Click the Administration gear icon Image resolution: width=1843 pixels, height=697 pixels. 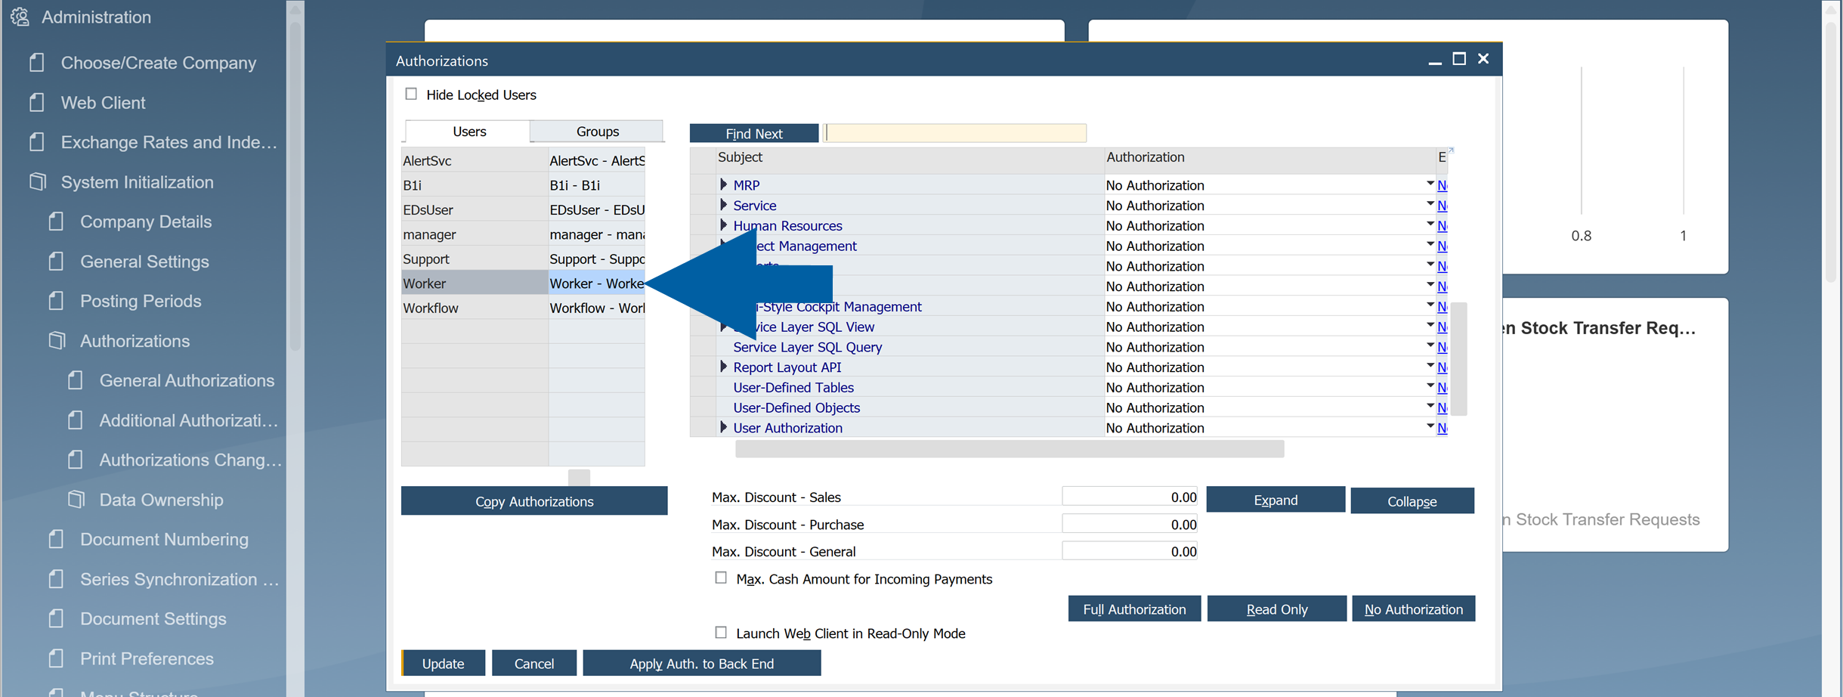(20, 17)
